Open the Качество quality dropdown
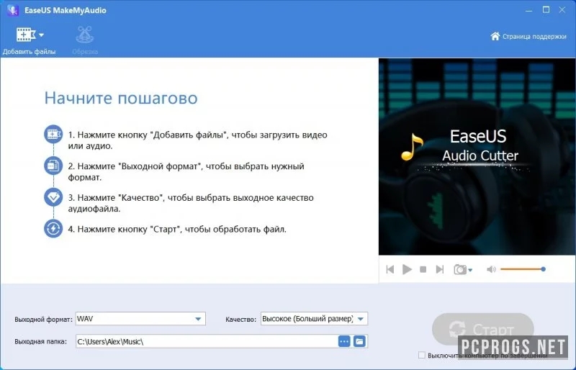The height and width of the screenshot is (370, 576). (x=314, y=319)
